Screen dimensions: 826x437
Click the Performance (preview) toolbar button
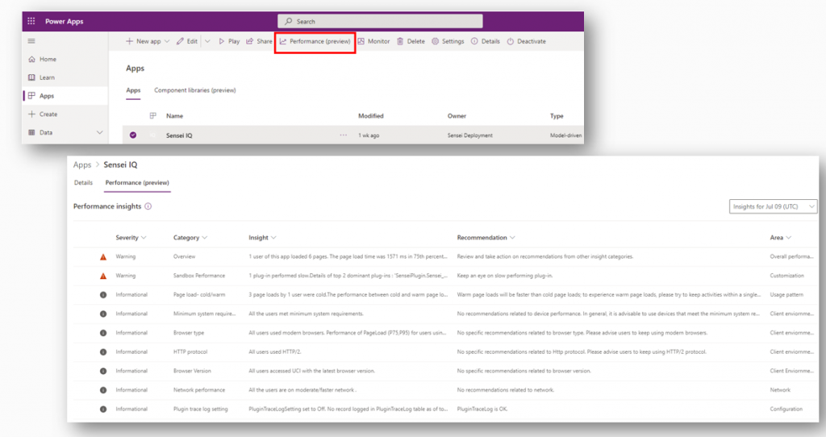(x=315, y=41)
